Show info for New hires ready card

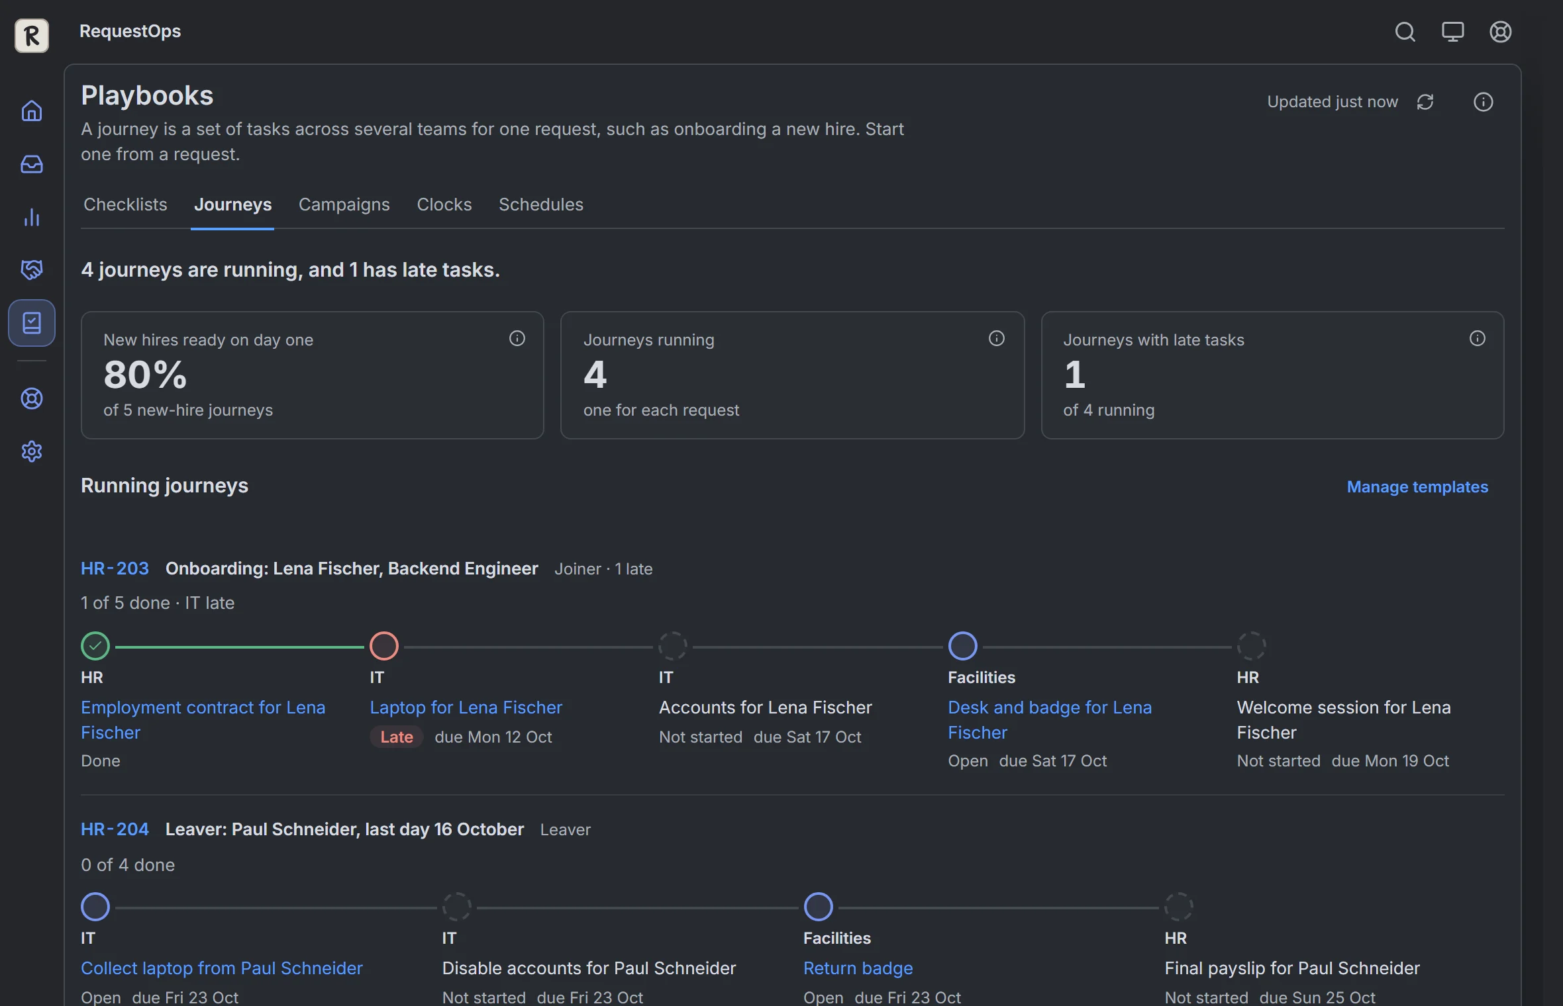tap(517, 338)
